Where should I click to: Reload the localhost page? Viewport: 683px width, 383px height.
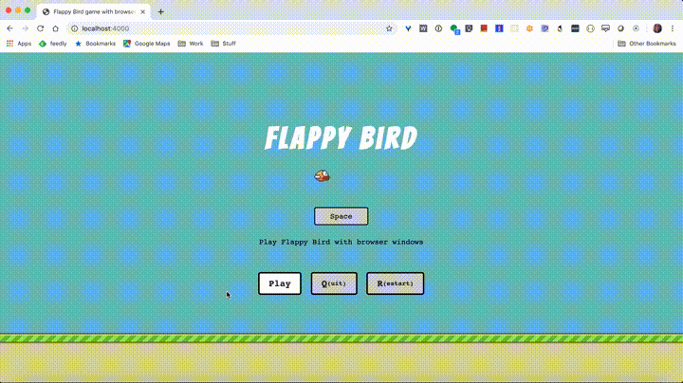[x=41, y=28]
